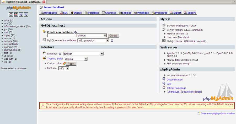Image resolution: width=236 pixels, height=124 pixels.
Task: Select the information_schema database
Action: [x=17, y=26]
